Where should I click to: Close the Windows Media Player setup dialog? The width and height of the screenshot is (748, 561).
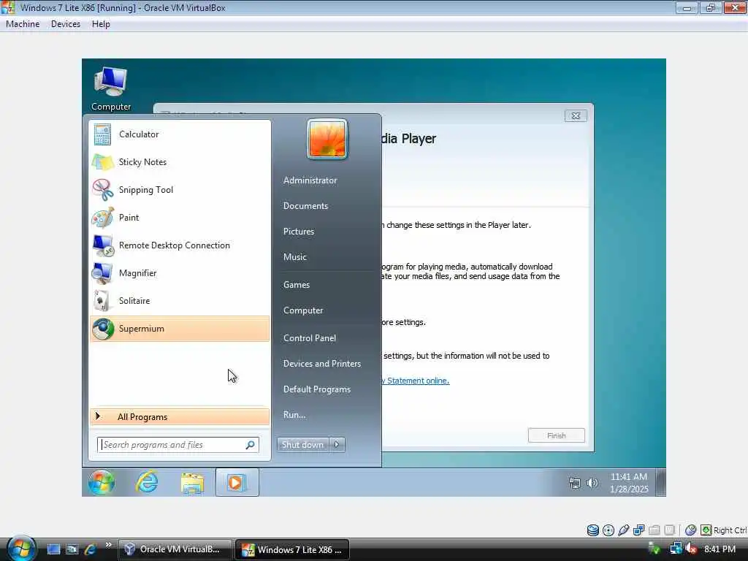pos(576,116)
